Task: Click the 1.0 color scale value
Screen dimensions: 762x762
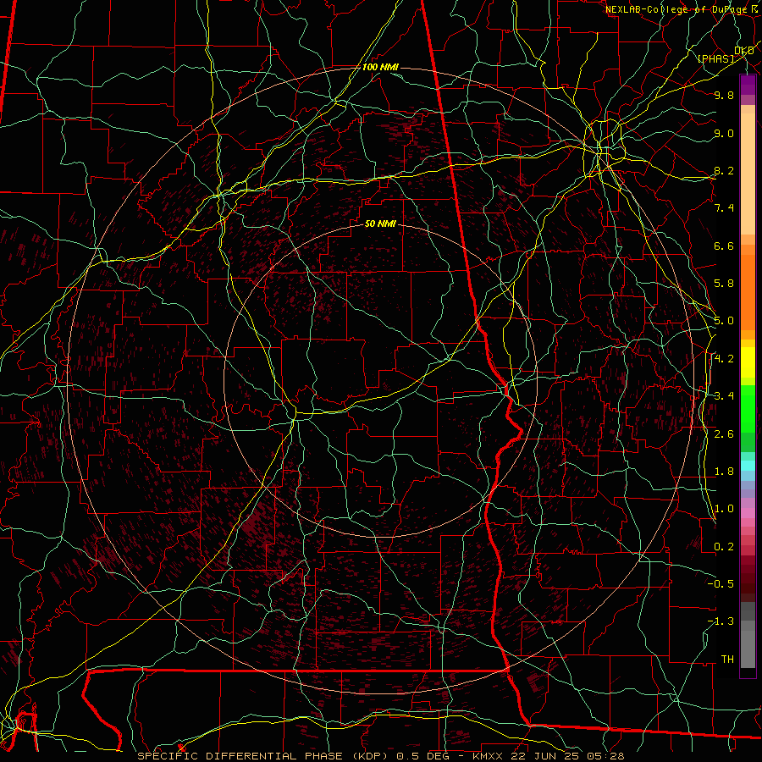Action: pyautogui.click(x=724, y=509)
